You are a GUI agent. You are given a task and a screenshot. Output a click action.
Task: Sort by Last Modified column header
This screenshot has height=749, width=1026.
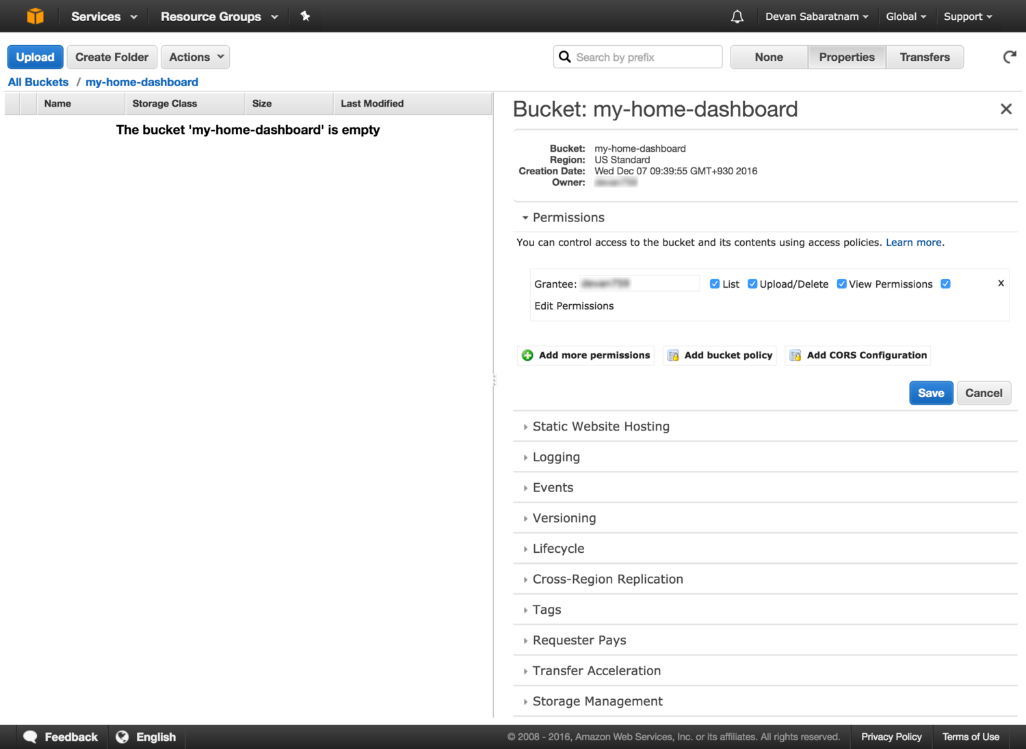point(412,104)
